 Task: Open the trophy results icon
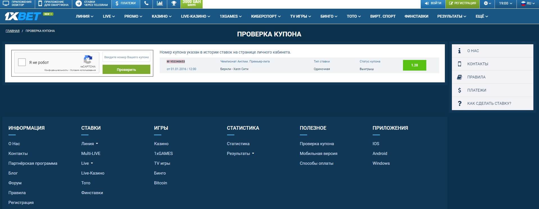click(x=174, y=3)
